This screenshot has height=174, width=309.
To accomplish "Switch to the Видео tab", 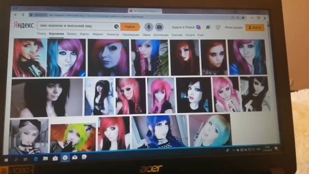I will (x=72, y=34).
